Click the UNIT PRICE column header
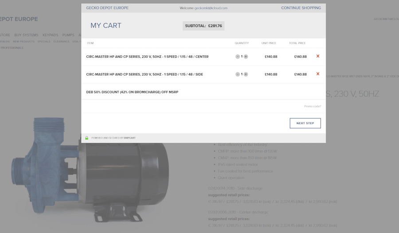 (269, 43)
